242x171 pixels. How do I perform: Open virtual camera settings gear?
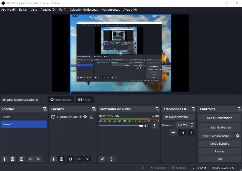tap(238, 136)
